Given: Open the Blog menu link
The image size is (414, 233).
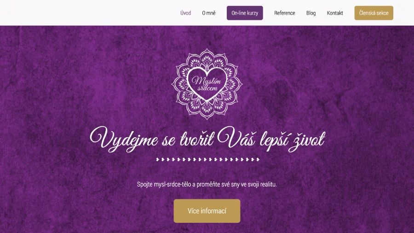Looking at the screenshot, I should pyautogui.click(x=311, y=13).
